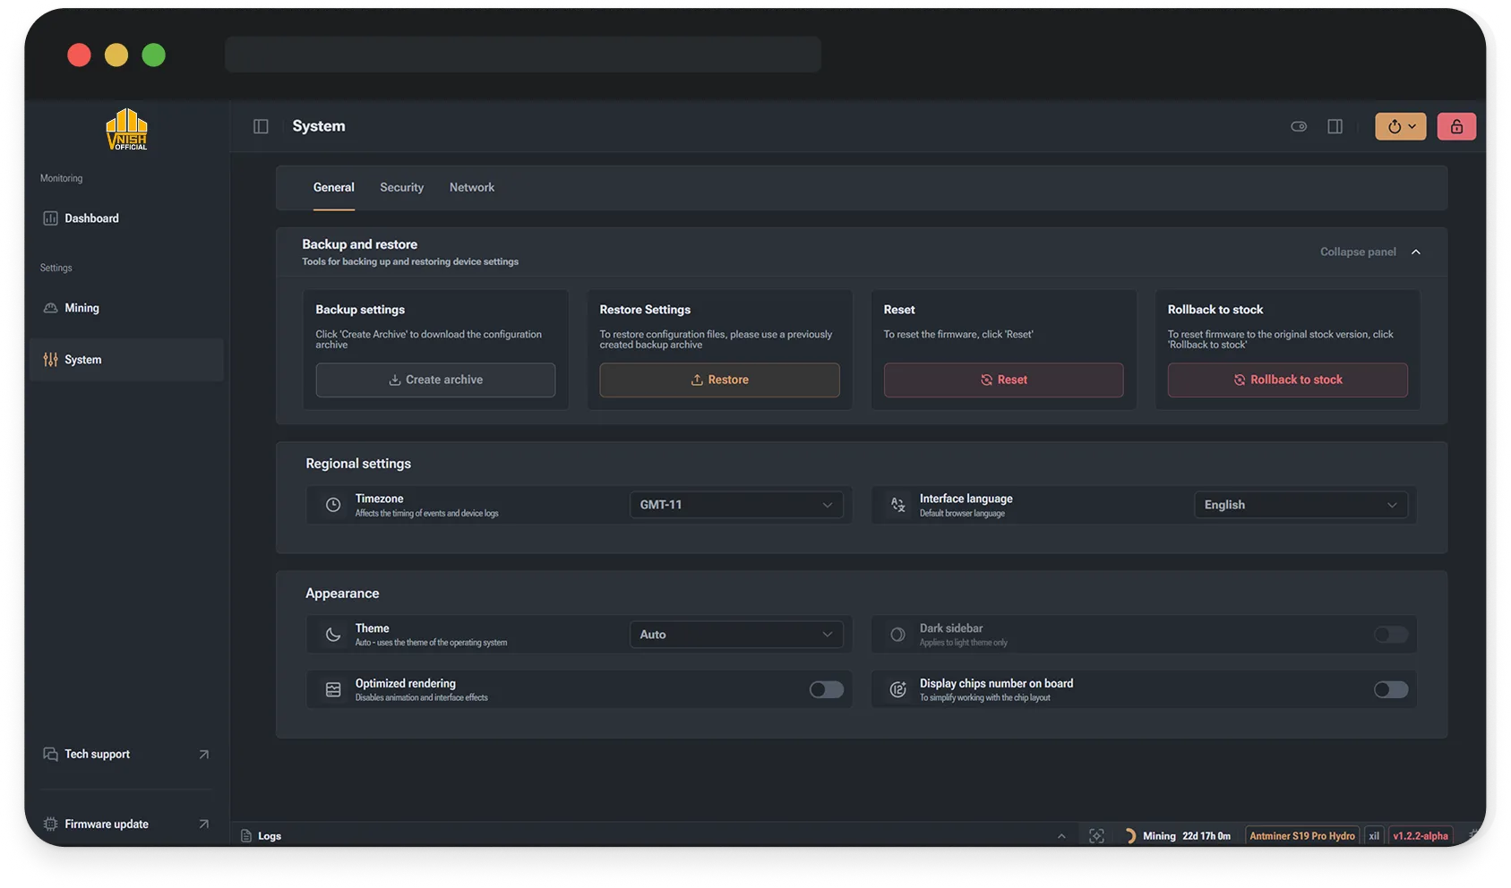Click the sidebar collapse icon beside System title
1511x888 pixels.
pyautogui.click(x=261, y=126)
